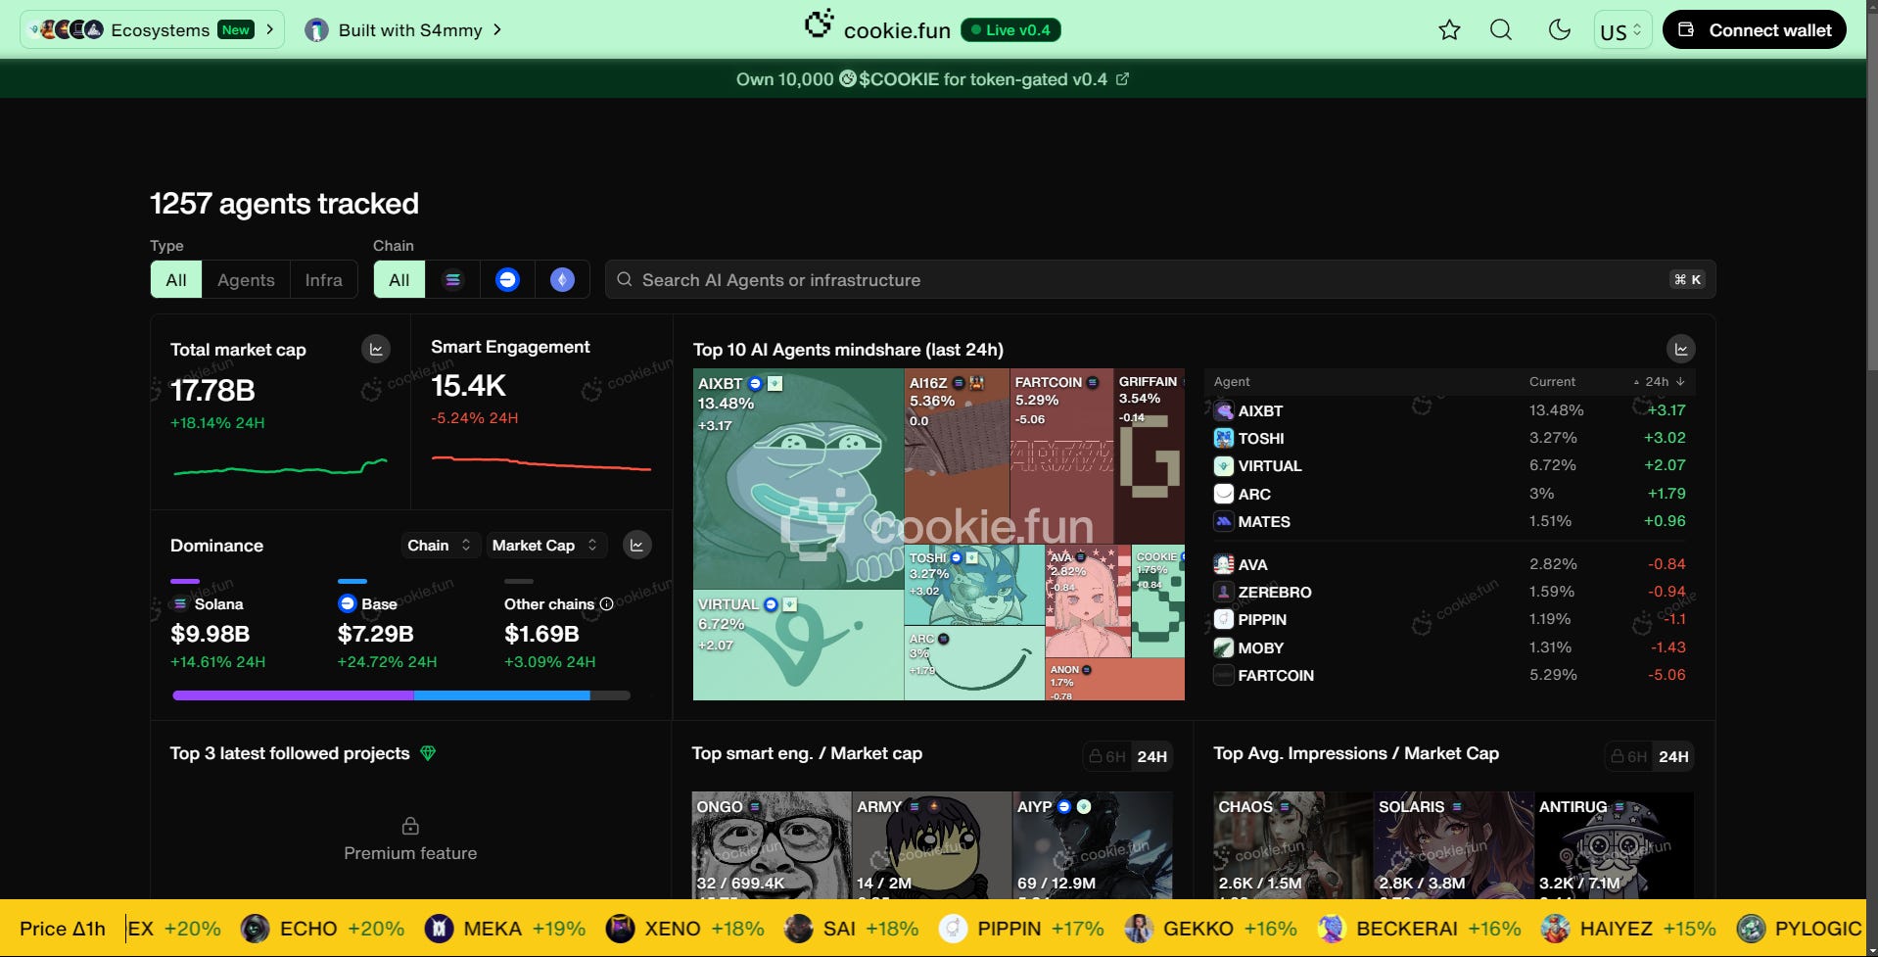The image size is (1878, 957).
Task: Open the Chain dominance dropdown
Action: pyautogui.click(x=440, y=546)
